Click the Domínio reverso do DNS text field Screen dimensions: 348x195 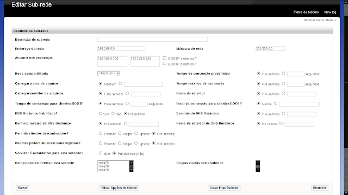click(x=144, y=124)
